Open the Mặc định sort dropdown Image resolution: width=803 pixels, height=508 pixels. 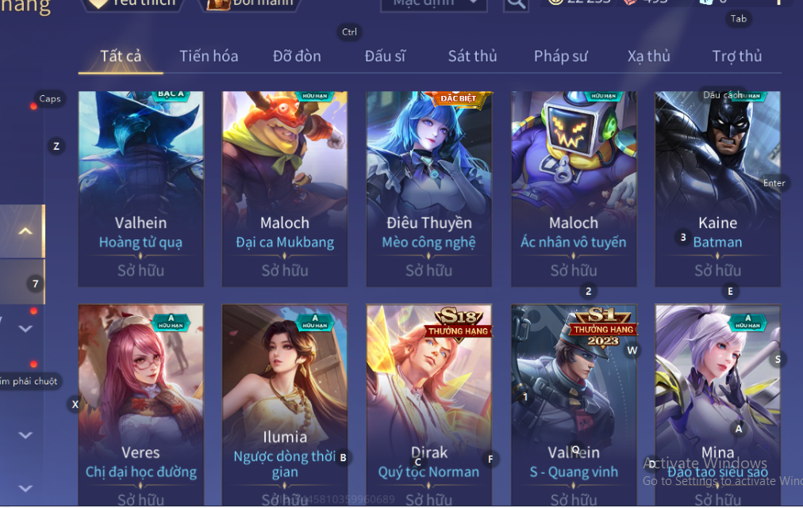pyautogui.click(x=434, y=4)
